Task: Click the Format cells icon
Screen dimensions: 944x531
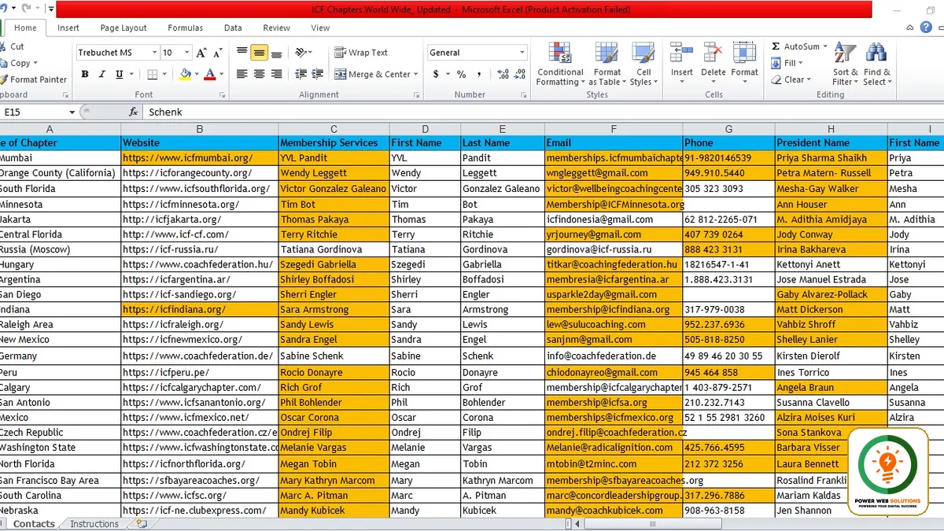Action: point(744,53)
